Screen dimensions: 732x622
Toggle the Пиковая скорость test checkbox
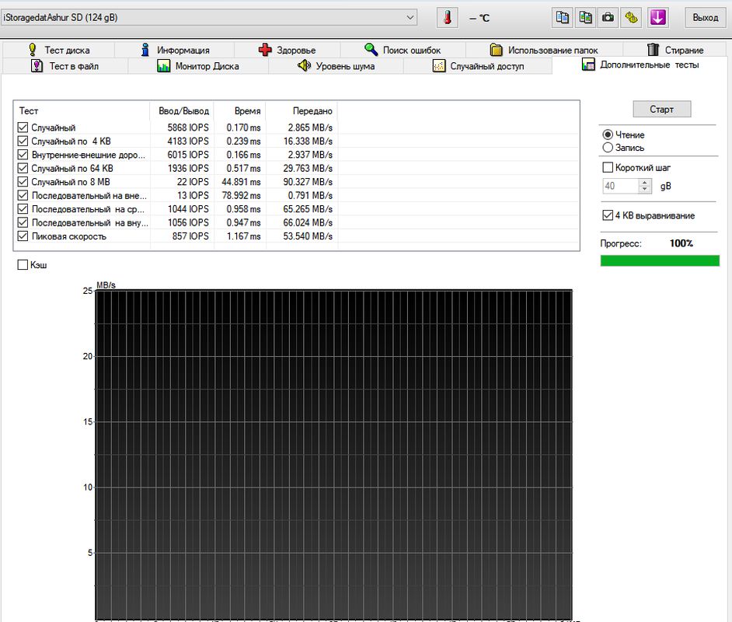pos(23,236)
